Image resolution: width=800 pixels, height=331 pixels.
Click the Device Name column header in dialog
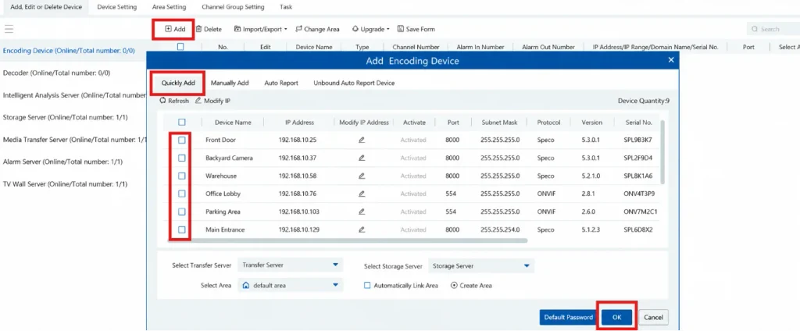point(233,123)
